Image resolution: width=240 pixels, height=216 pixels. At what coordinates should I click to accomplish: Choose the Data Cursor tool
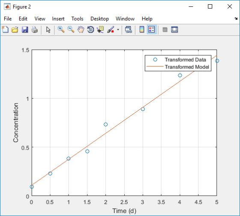point(100,30)
